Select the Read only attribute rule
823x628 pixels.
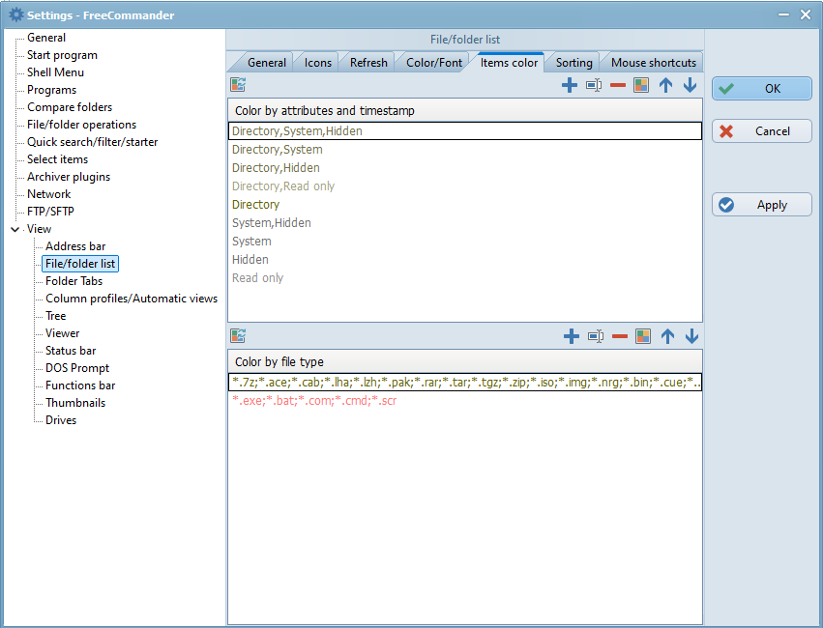coord(465,278)
